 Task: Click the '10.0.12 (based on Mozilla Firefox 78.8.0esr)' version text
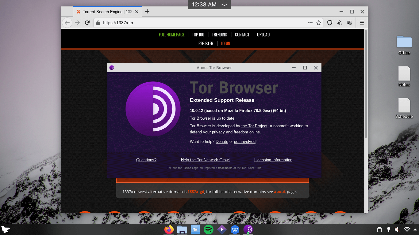238,110
